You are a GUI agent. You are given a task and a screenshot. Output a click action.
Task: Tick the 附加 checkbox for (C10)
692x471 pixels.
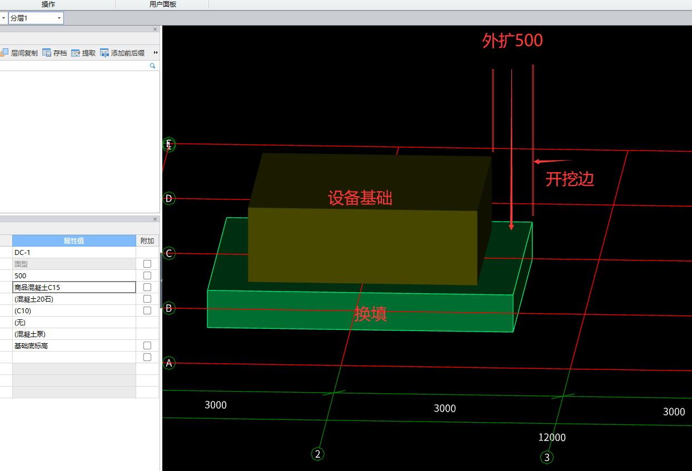coord(147,310)
